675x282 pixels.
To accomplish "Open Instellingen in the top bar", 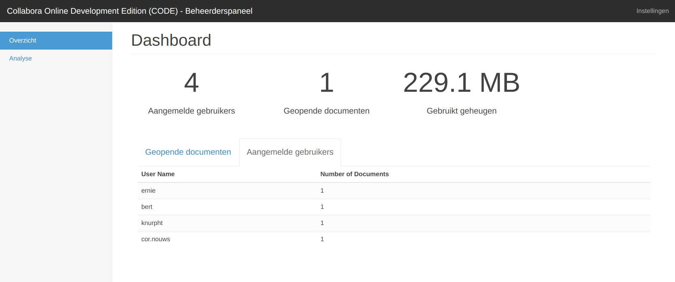I will [x=652, y=11].
